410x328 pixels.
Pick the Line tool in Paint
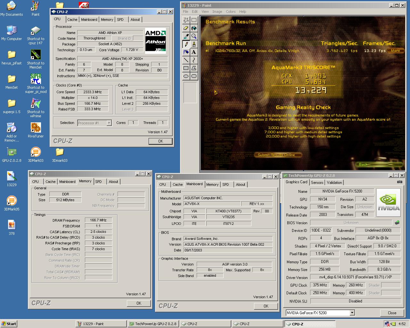[x=186, y=60]
